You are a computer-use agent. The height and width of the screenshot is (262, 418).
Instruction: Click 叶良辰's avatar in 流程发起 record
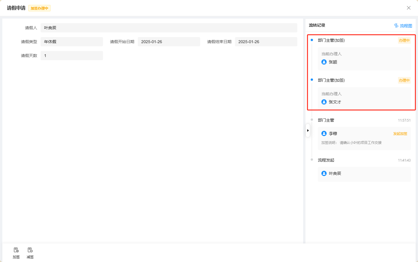(x=324, y=173)
